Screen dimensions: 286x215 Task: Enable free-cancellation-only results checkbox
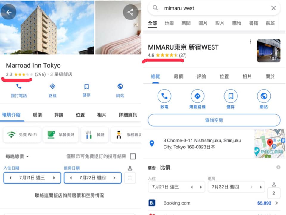pos(133,156)
